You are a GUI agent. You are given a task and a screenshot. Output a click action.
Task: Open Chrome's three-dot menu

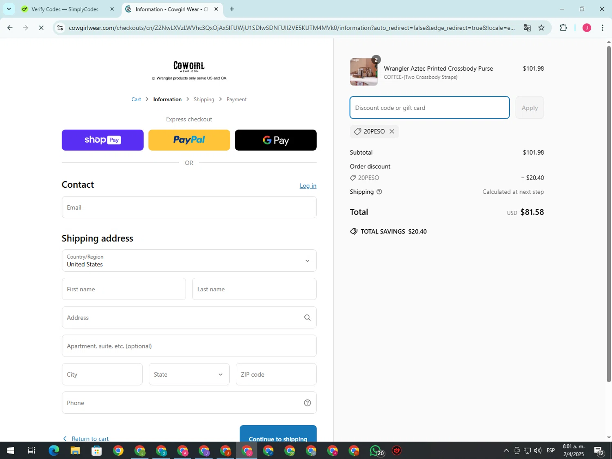click(x=603, y=28)
